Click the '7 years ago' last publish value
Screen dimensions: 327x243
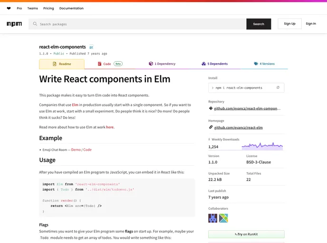coord(218,197)
